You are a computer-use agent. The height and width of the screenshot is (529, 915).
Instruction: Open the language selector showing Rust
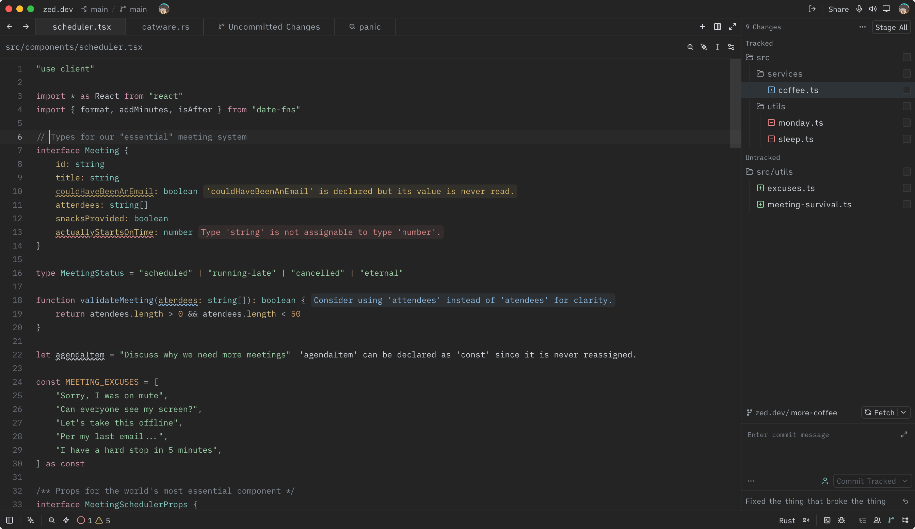coord(787,520)
